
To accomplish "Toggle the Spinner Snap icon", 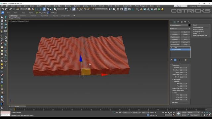I will coord(88,9).
